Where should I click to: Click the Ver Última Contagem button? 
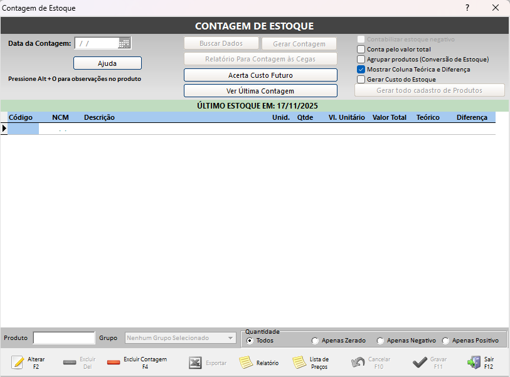tap(260, 91)
